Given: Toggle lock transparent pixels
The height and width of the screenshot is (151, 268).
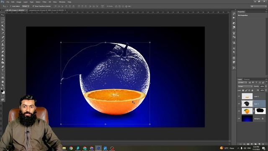Looking at the screenshot, I should coord(243,90).
